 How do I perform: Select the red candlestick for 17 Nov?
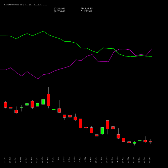tap(81, 123)
